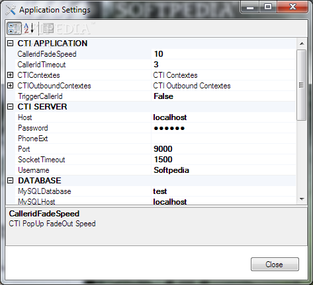The image size is (313, 285).
Task: Select the MySQLHost property name
Action: coord(36,201)
